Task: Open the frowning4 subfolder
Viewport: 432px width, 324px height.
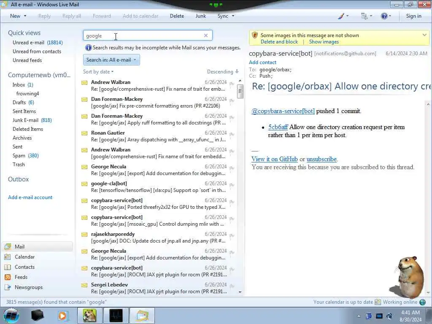Action: (x=27, y=94)
